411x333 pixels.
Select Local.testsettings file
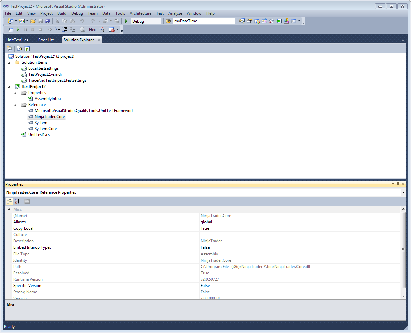click(43, 68)
